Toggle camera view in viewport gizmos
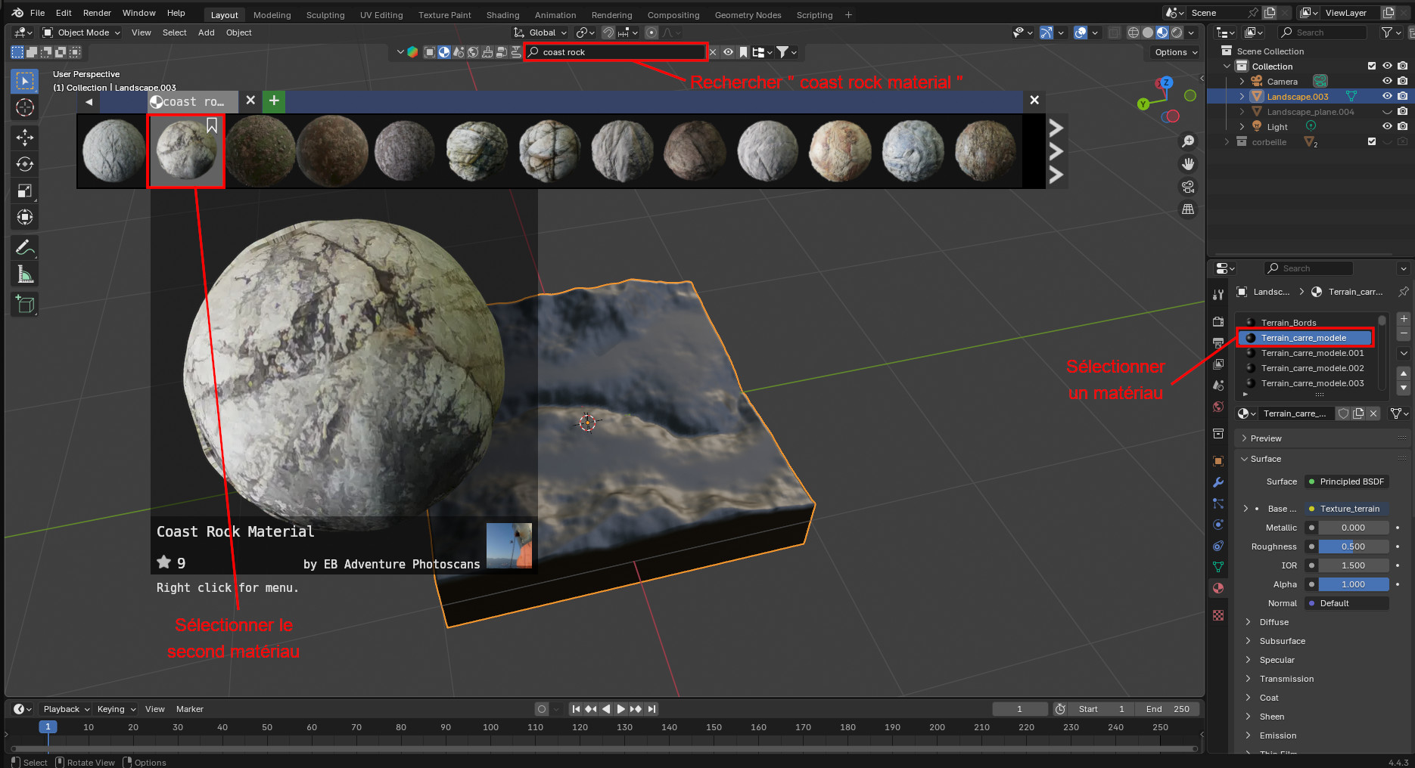Screen dimensions: 1415x768 click(x=1188, y=187)
